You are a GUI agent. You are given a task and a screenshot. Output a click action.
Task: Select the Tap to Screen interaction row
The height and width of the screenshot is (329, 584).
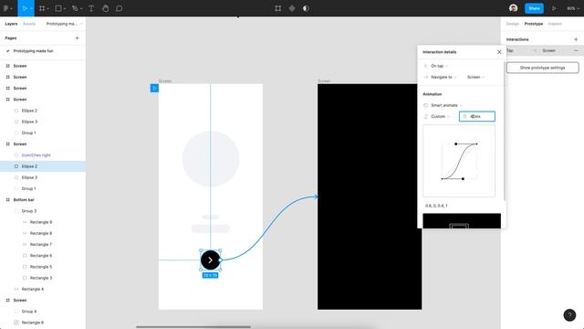(x=542, y=51)
